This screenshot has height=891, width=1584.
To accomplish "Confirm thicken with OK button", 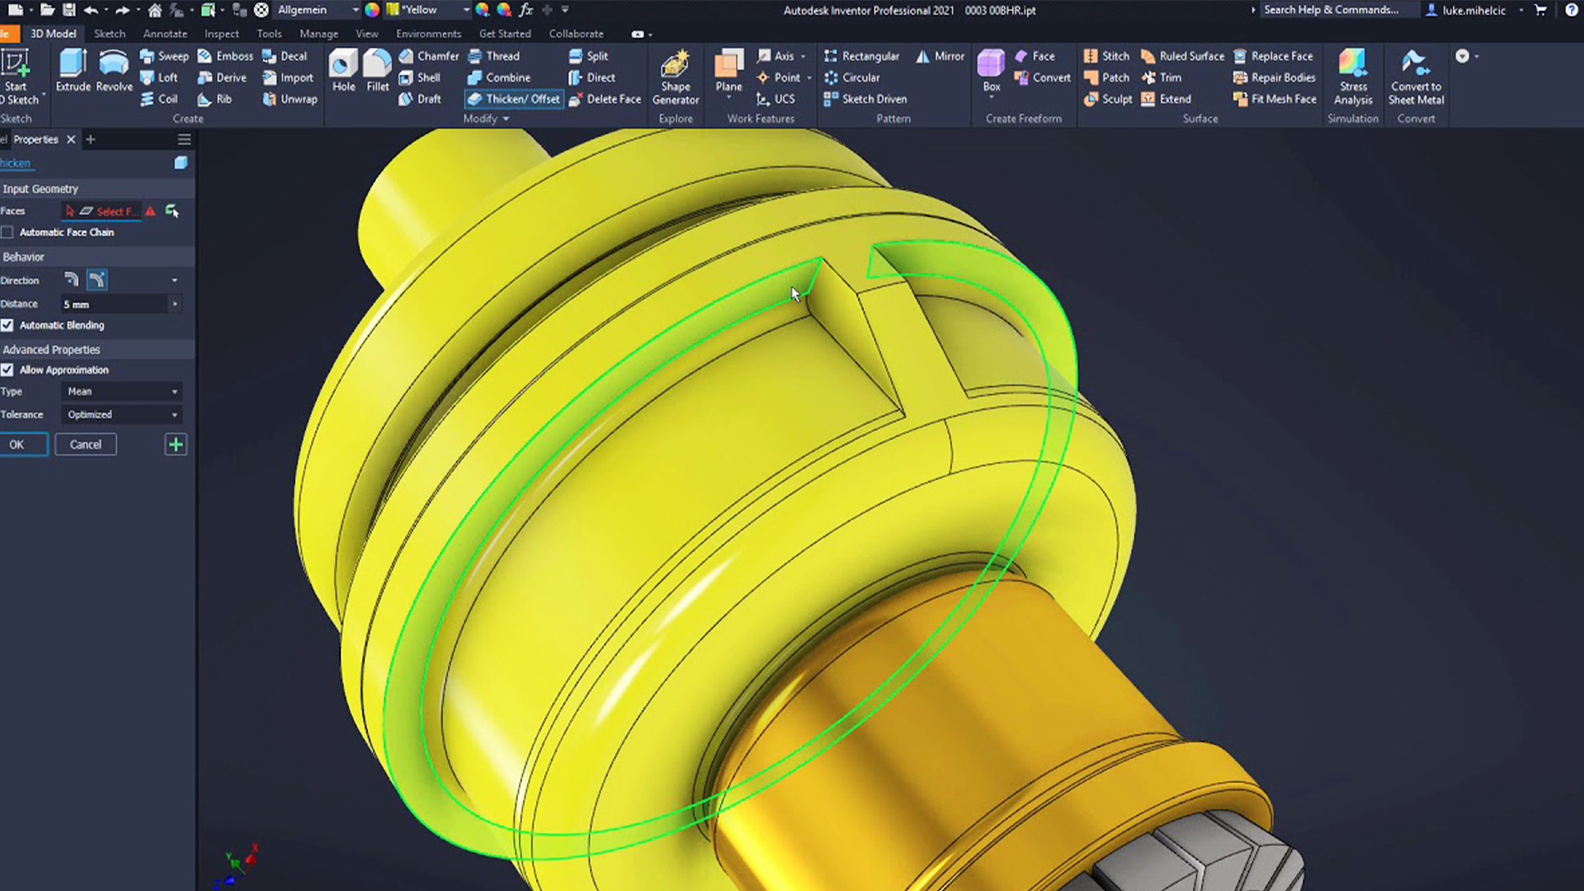I will pos(16,444).
